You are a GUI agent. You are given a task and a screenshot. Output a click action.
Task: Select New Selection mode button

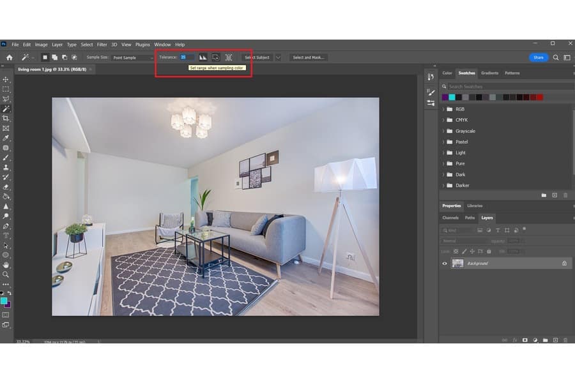pyautogui.click(x=45, y=57)
